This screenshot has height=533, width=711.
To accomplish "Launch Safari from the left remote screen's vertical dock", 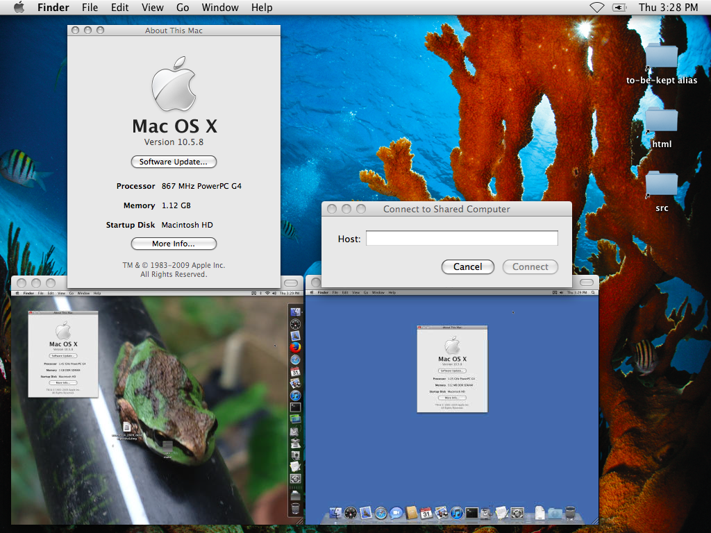I will (295, 360).
